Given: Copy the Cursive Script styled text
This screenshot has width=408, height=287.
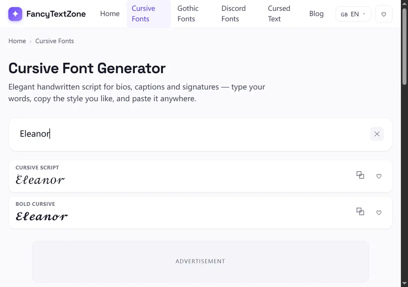Looking at the screenshot, I should tap(360, 175).
